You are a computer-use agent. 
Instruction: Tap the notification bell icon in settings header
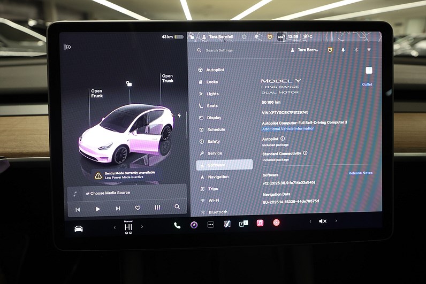tap(343, 50)
